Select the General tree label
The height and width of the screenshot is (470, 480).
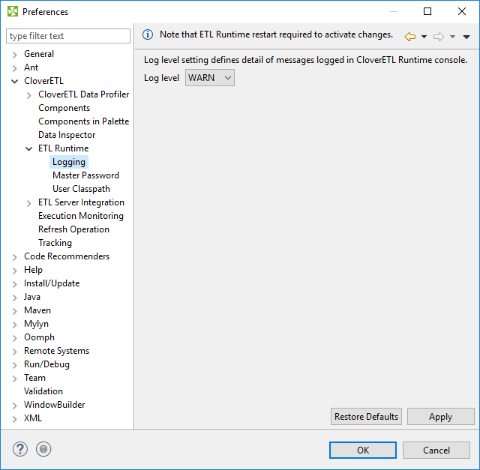coord(39,54)
